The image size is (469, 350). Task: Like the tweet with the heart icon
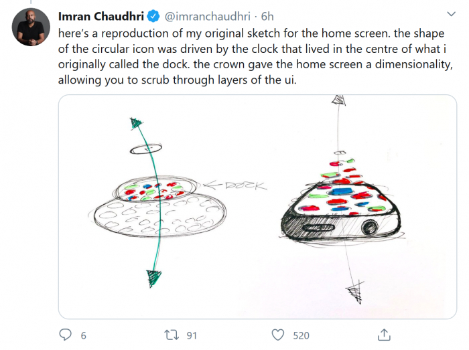278,334
